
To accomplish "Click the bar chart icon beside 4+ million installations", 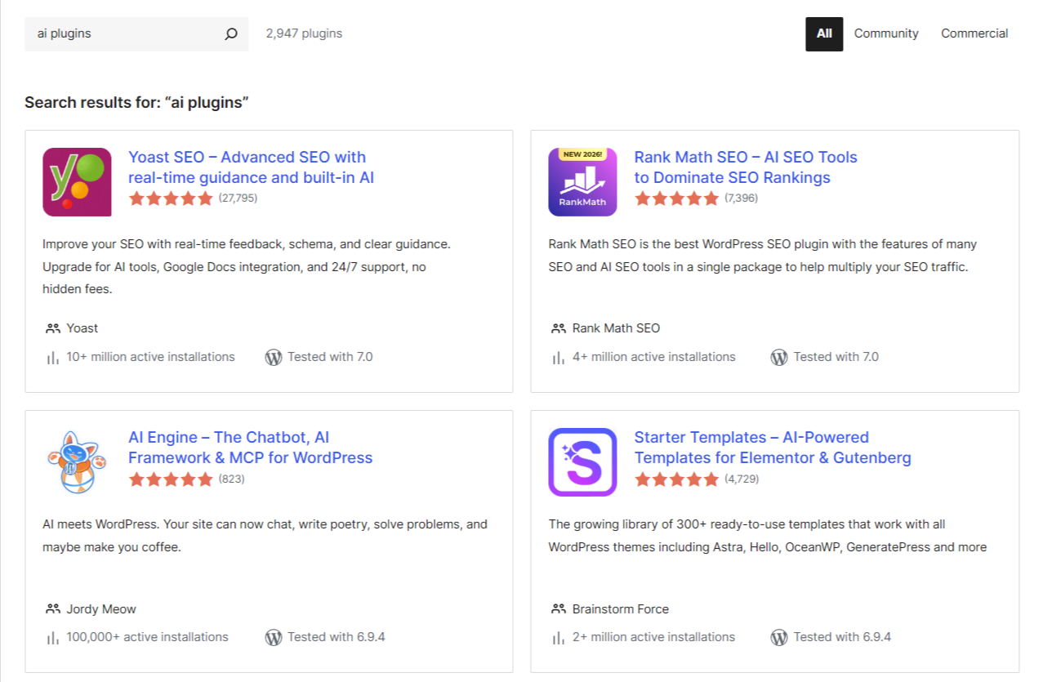I will [559, 357].
